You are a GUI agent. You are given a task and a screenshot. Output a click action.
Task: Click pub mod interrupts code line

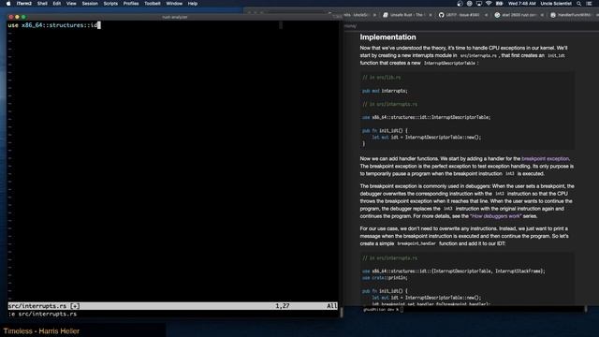(x=385, y=91)
